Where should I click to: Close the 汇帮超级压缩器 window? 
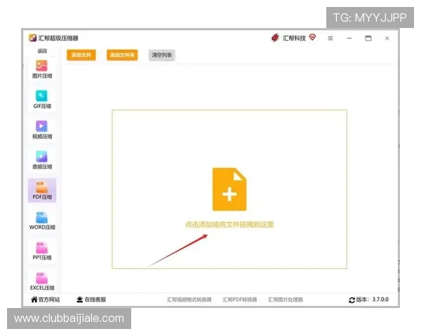click(x=387, y=38)
